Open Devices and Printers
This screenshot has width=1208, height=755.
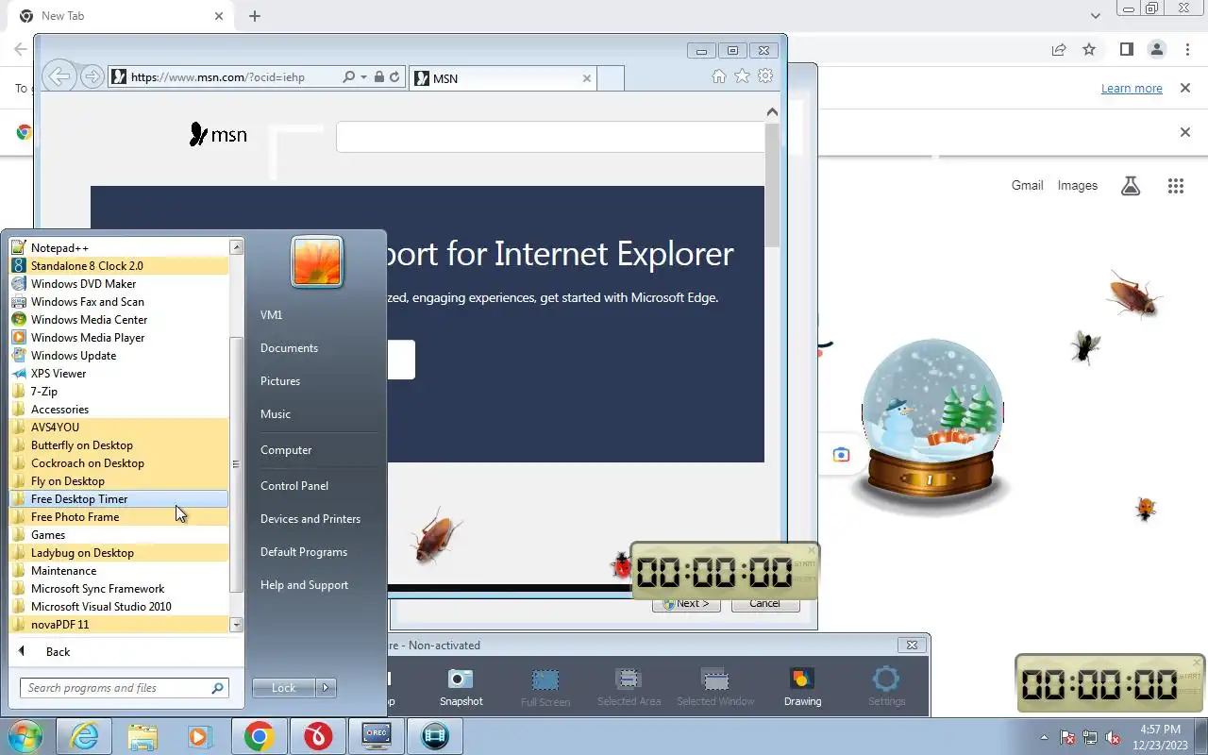point(310,519)
